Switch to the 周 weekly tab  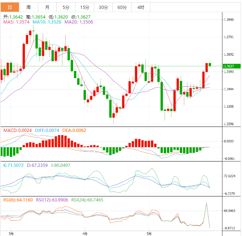[29, 7]
